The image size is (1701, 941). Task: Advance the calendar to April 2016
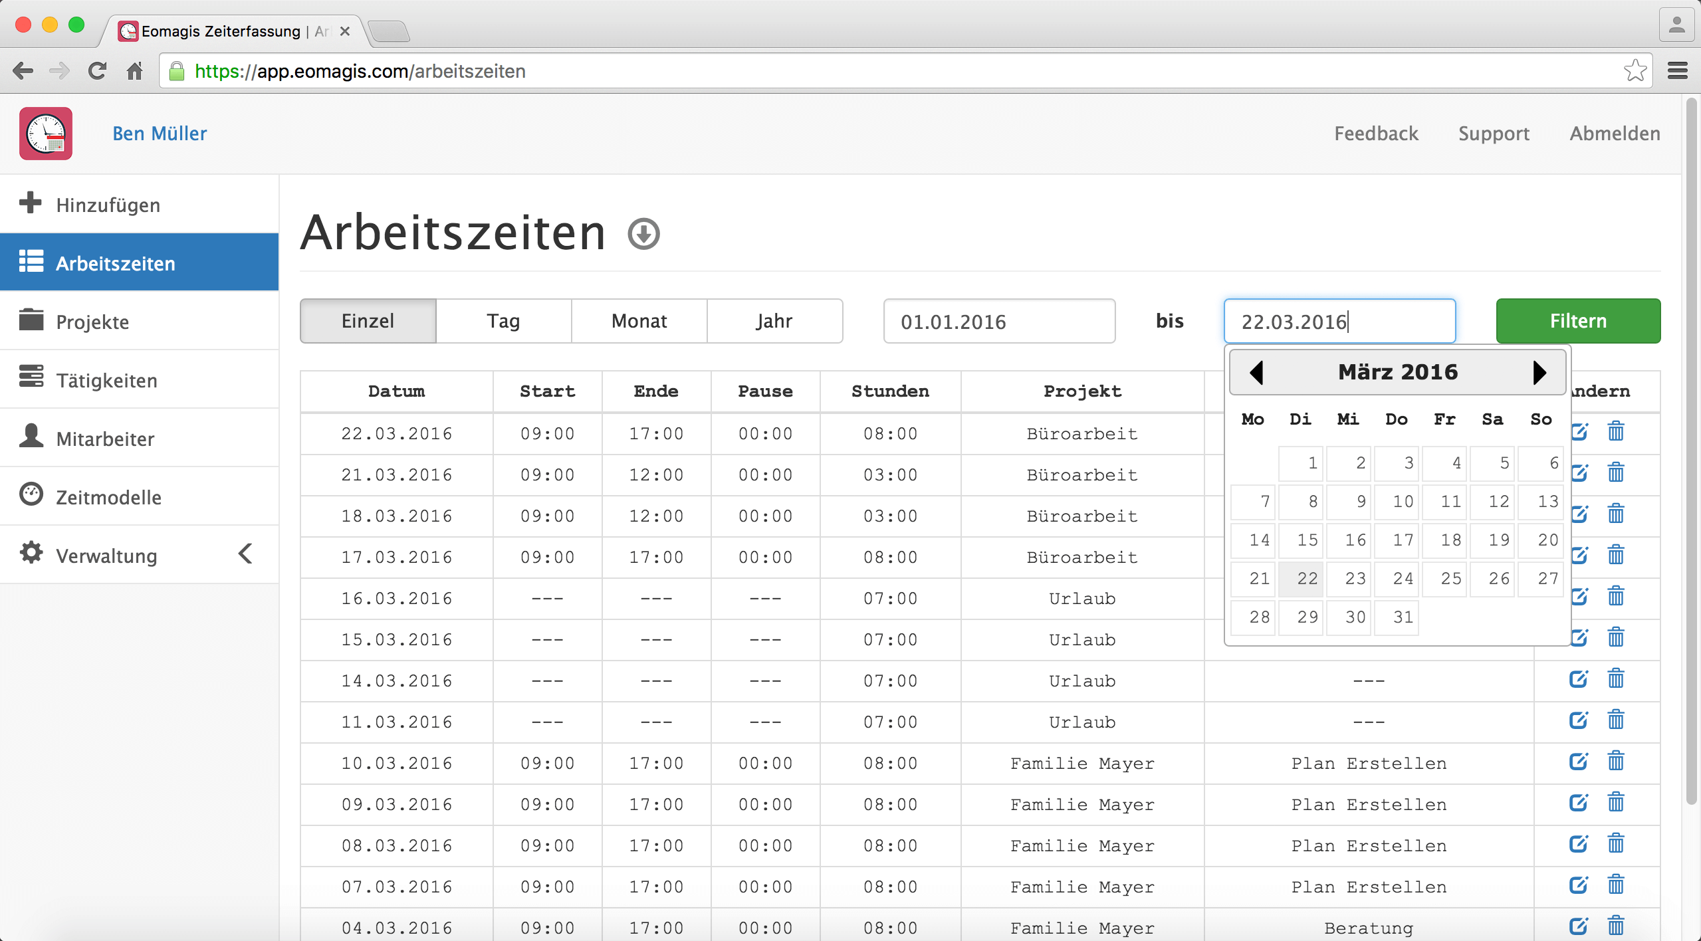pos(1539,372)
